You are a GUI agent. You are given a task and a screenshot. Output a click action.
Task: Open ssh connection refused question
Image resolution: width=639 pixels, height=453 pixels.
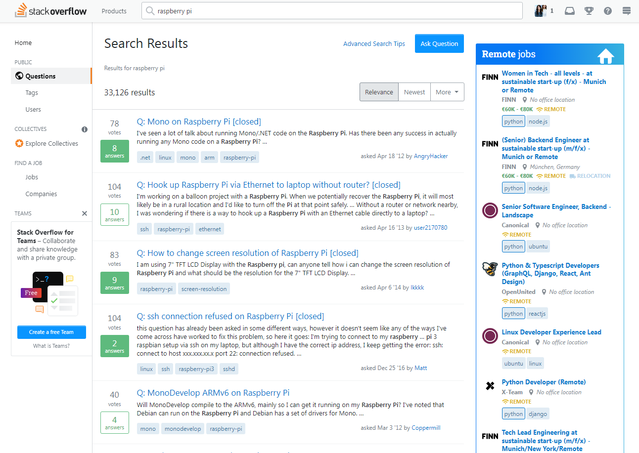coord(230,316)
